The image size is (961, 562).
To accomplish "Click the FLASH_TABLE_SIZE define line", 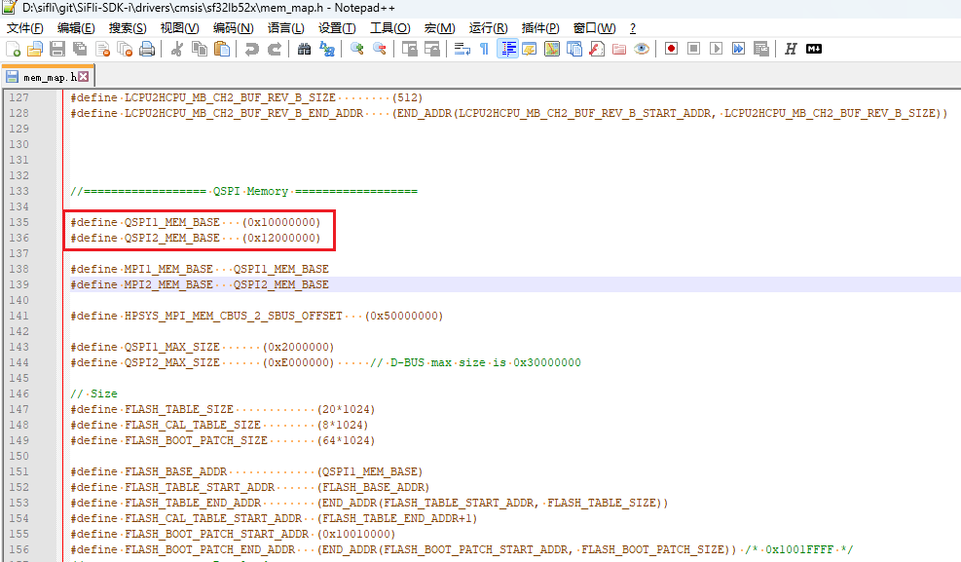I will pyautogui.click(x=222, y=409).
